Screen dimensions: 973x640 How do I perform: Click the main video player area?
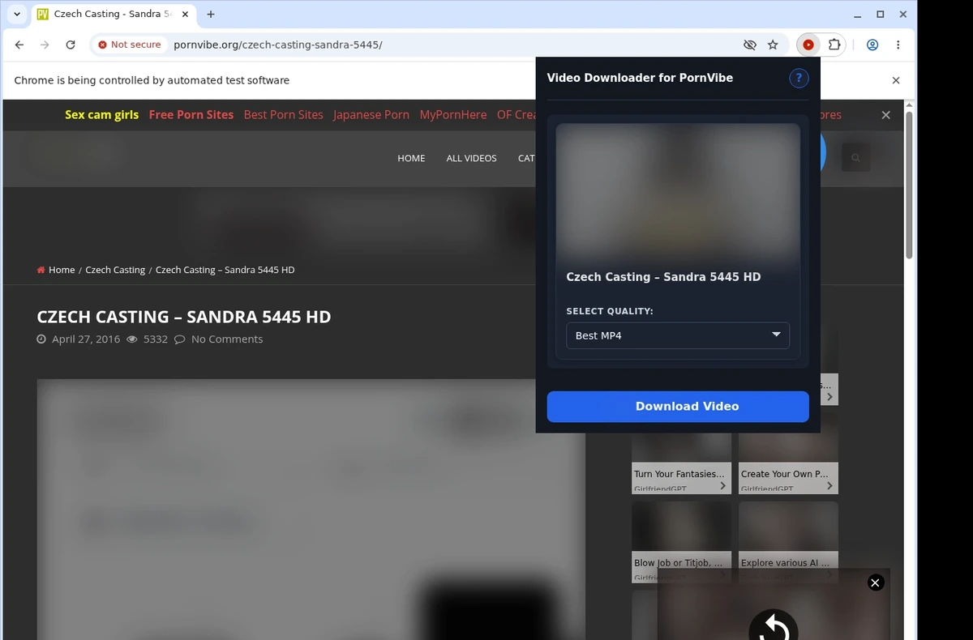[x=311, y=510]
